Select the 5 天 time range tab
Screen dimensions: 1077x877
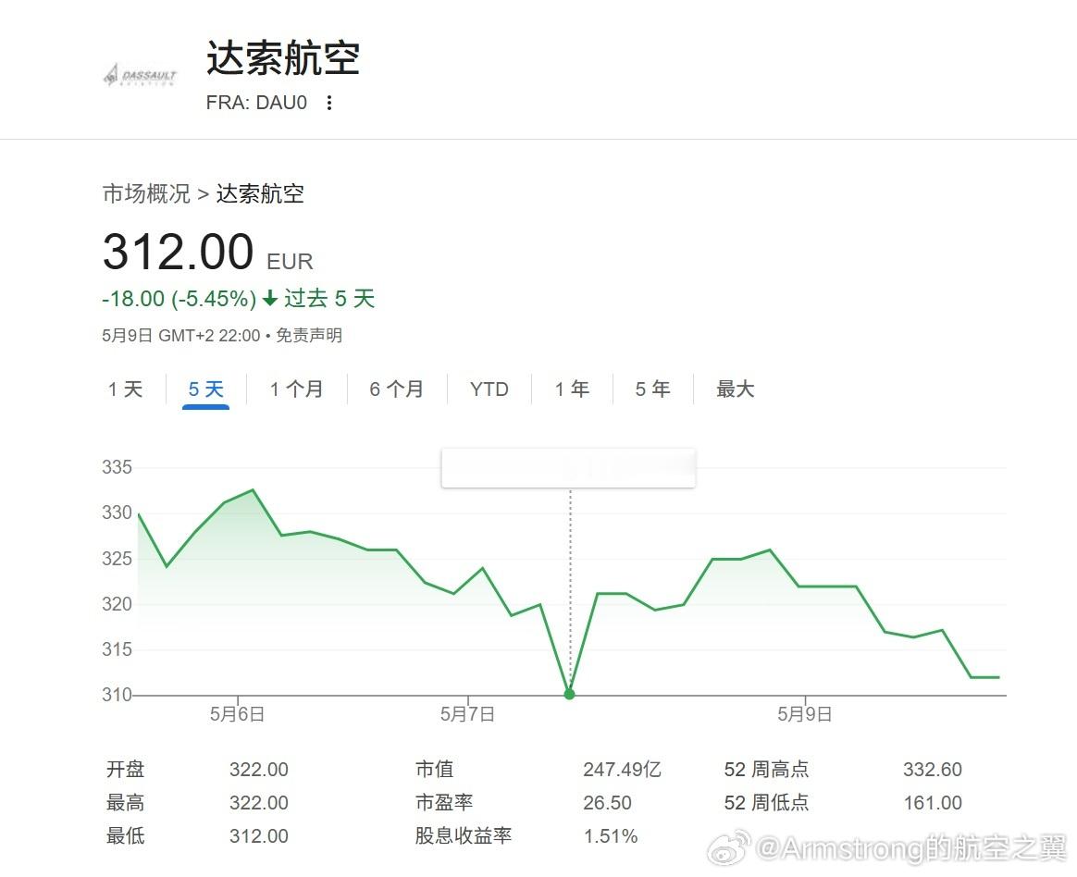tap(206, 389)
